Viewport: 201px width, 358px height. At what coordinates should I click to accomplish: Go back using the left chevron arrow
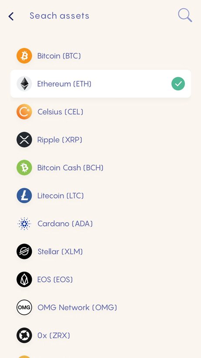(11, 16)
